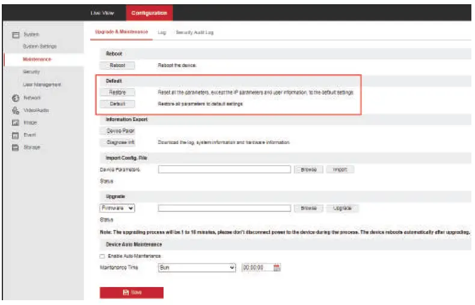
Task: Click the Event calendar icon
Action: point(16,135)
